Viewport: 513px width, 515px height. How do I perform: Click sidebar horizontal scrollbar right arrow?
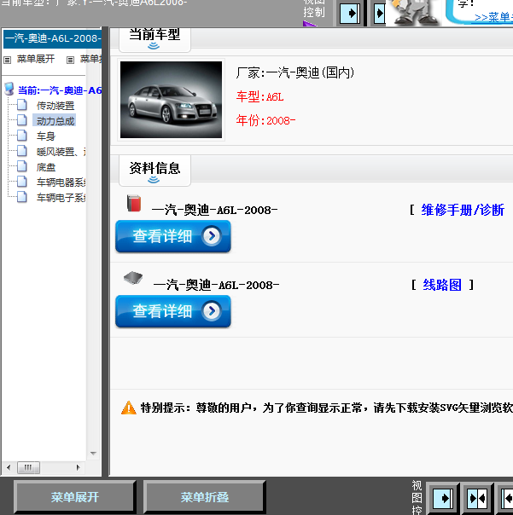(x=78, y=467)
